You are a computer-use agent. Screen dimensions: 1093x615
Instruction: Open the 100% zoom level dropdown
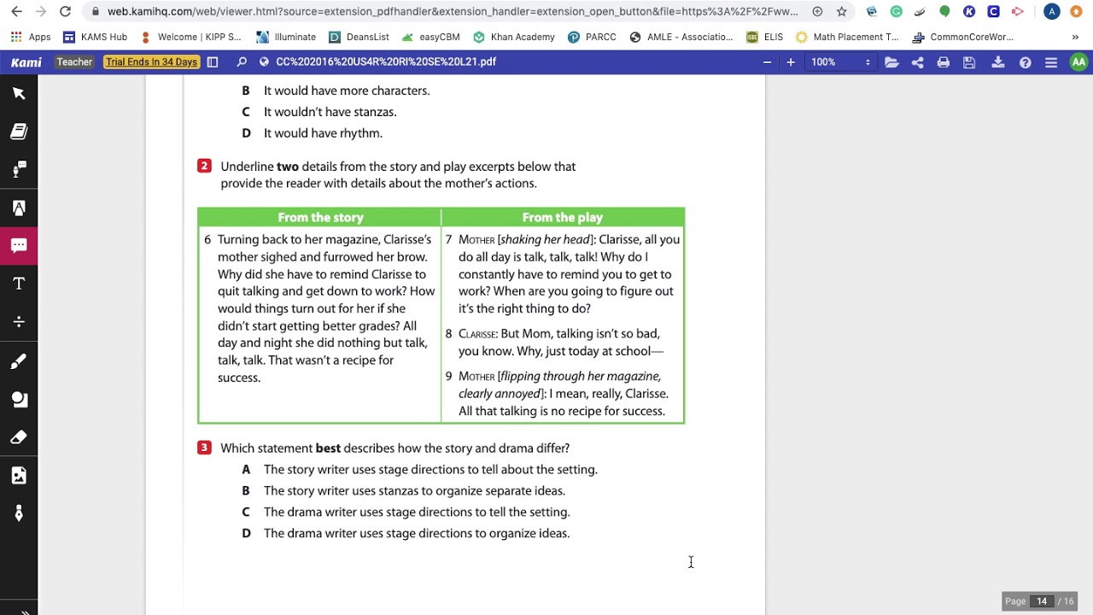click(x=840, y=62)
